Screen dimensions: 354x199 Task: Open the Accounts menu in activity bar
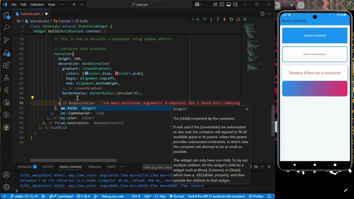[6, 175]
